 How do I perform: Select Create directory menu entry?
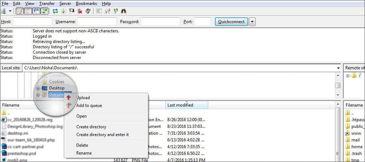pyautogui.click(x=106, y=127)
